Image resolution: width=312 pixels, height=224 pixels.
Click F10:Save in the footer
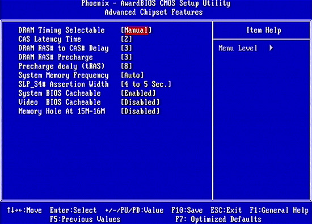187,210
